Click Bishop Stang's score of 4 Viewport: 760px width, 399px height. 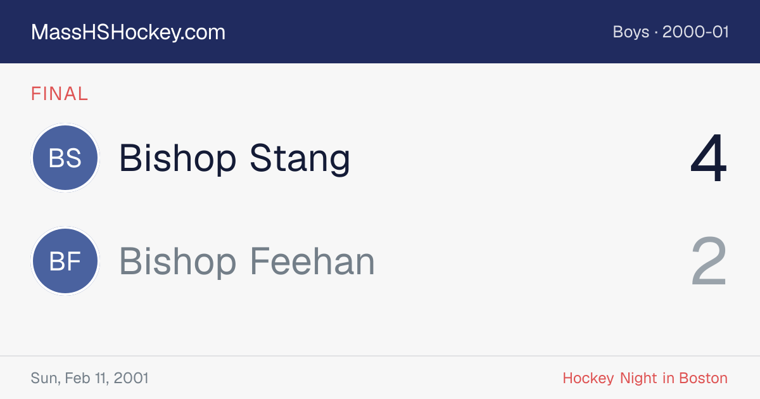point(709,158)
